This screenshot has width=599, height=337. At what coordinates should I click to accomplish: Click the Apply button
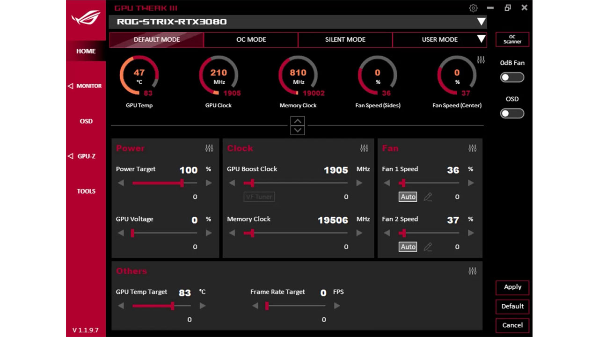click(x=512, y=287)
